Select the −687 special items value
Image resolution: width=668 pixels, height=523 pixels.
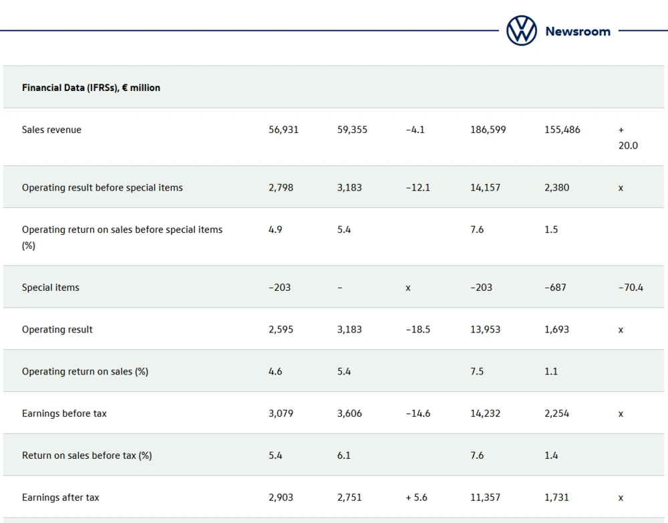pyautogui.click(x=555, y=288)
